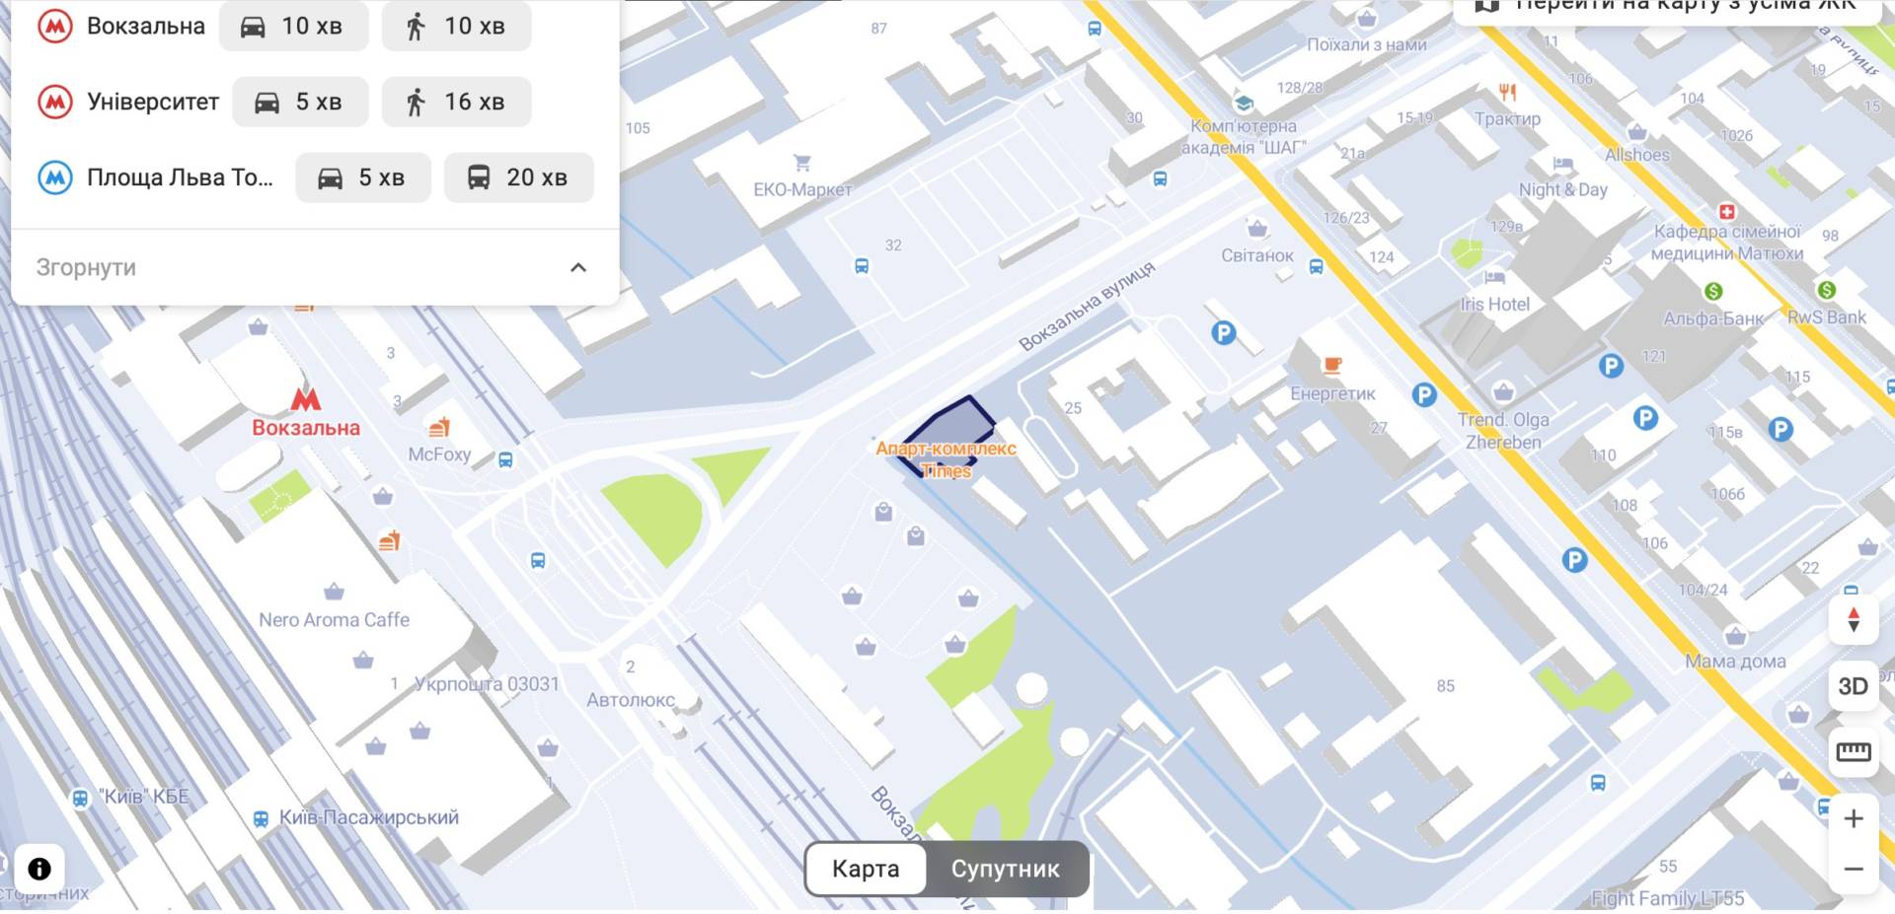Open the ЕКО-Маркет shop marker

[x=802, y=163]
